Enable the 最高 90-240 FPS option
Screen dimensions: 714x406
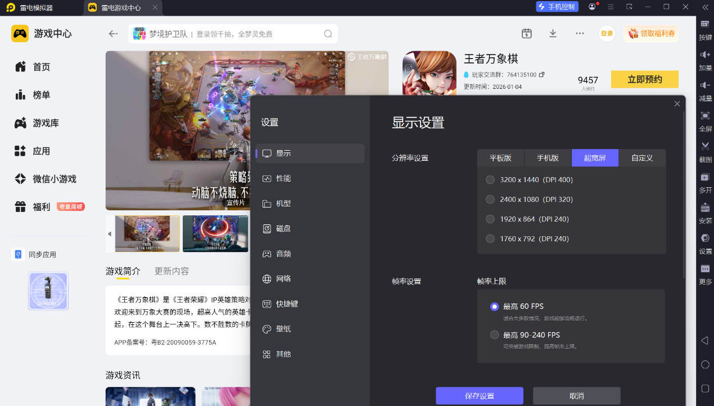click(x=494, y=335)
